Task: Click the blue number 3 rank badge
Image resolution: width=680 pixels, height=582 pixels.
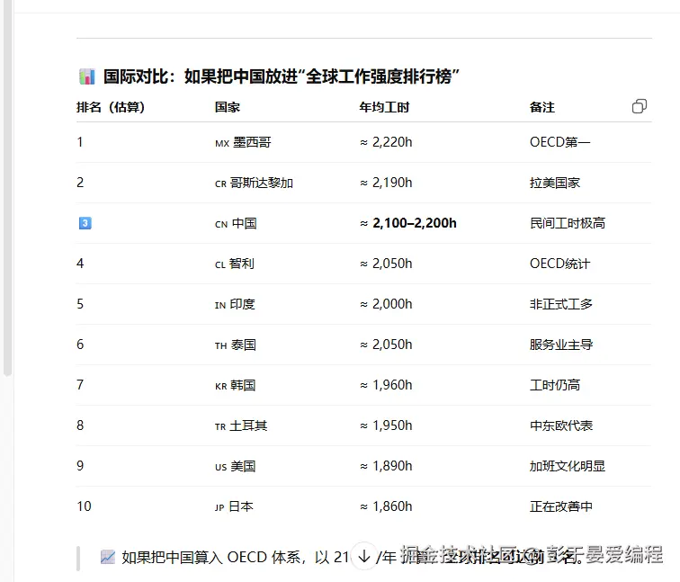Action: [x=85, y=223]
